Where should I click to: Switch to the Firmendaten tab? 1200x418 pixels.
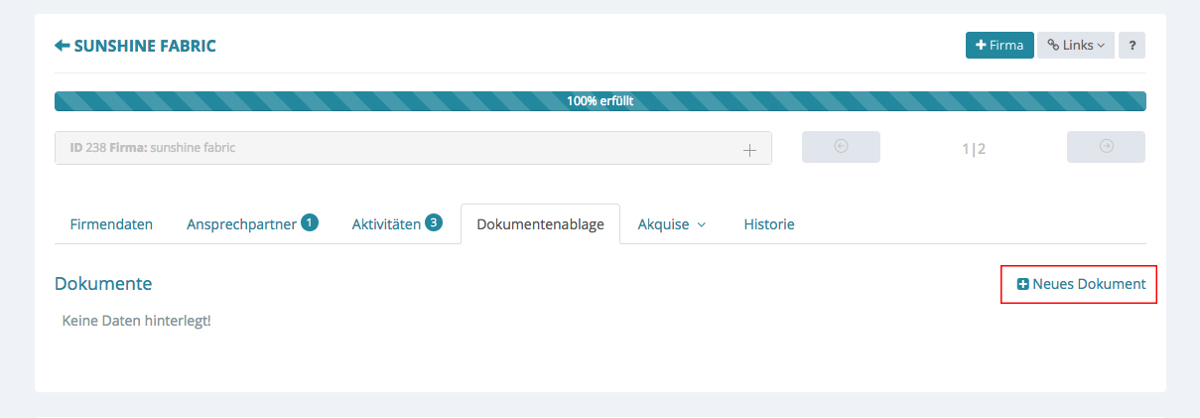point(111,224)
